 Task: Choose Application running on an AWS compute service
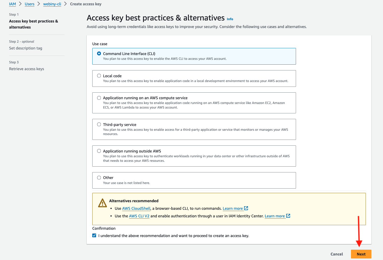tap(99, 98)
